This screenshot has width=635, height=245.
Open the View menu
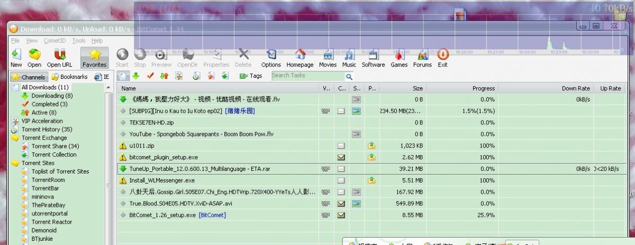32,40
